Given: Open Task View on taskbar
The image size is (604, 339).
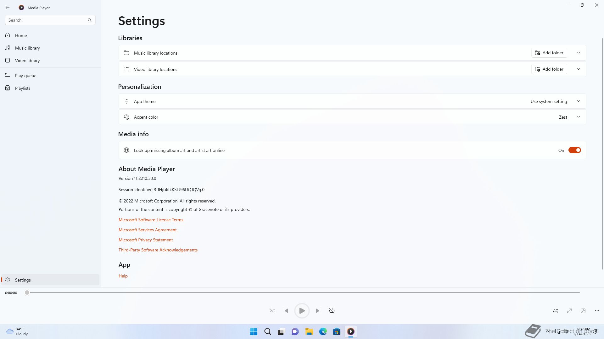Looking at the screenshot, I should 281,331.
